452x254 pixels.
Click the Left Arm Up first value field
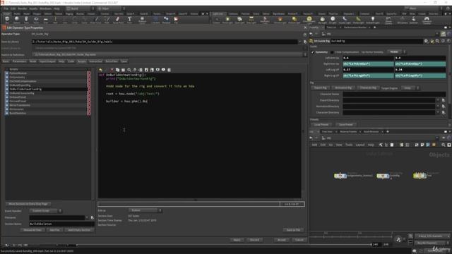point(368,58)
